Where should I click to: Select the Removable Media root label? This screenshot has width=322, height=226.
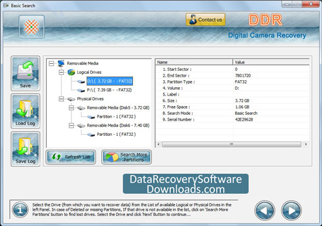pos(83,63)
